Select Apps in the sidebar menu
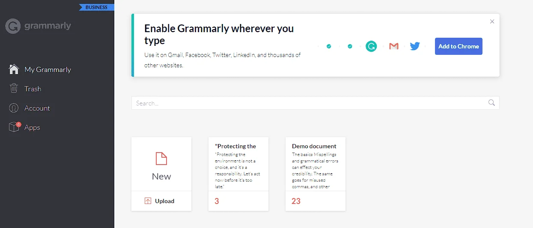533x228 pixels. coord(32,127)
